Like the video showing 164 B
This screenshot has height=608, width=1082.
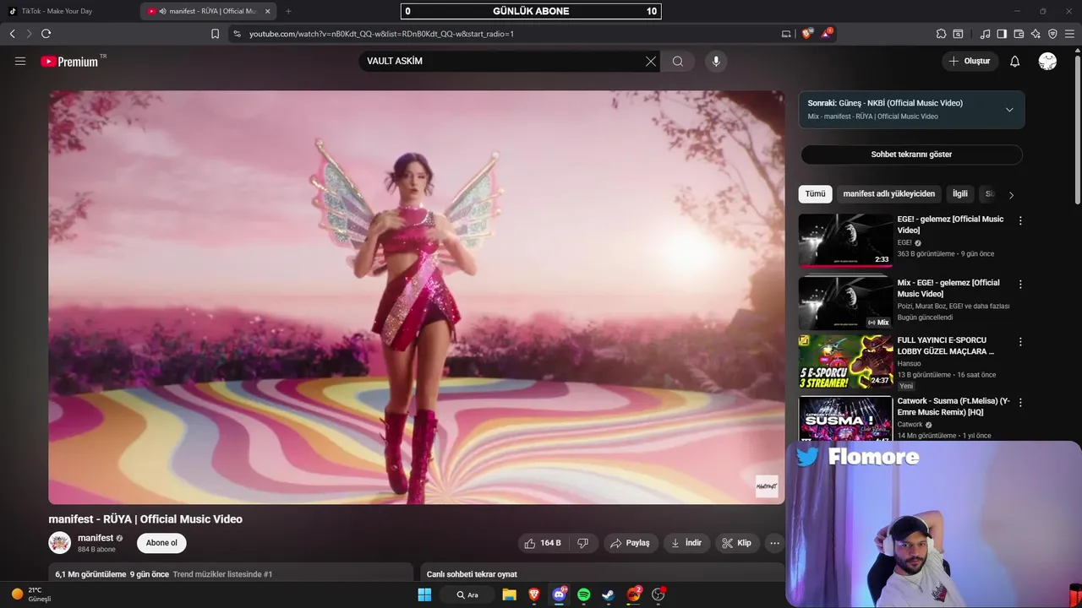[543, 543]
